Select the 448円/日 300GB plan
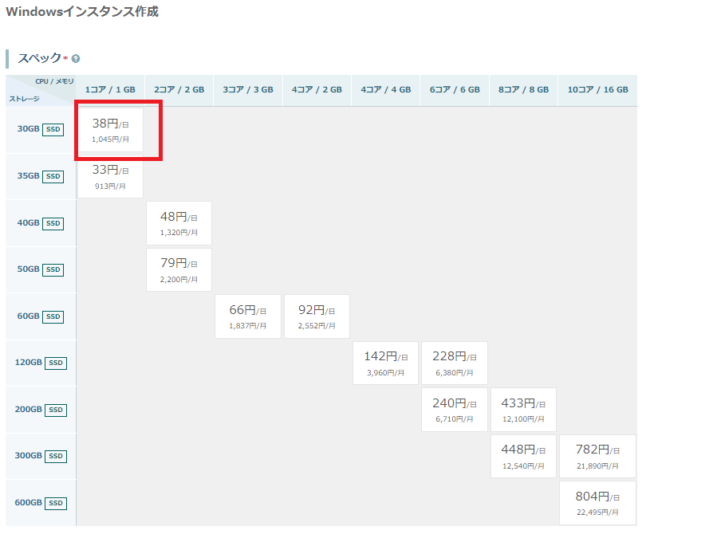717x538 pixels. tap(523, 456)
